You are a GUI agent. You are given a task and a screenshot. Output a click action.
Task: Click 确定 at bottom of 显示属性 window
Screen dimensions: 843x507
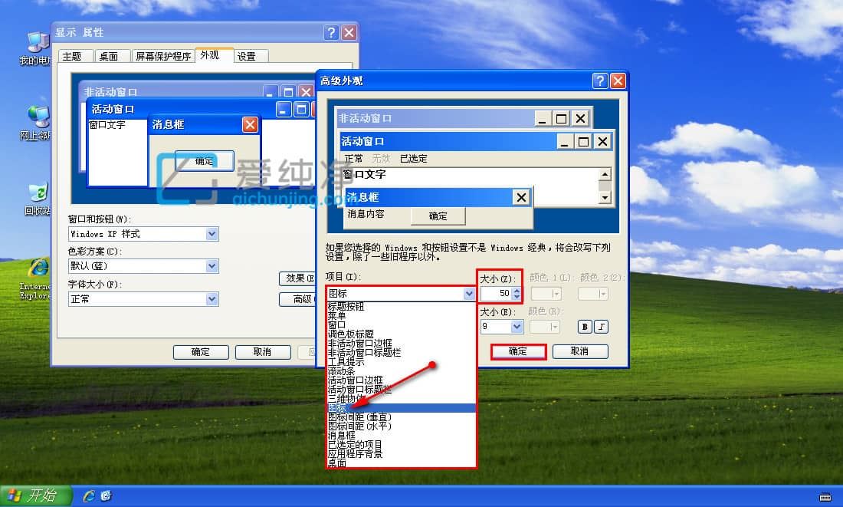201,352
